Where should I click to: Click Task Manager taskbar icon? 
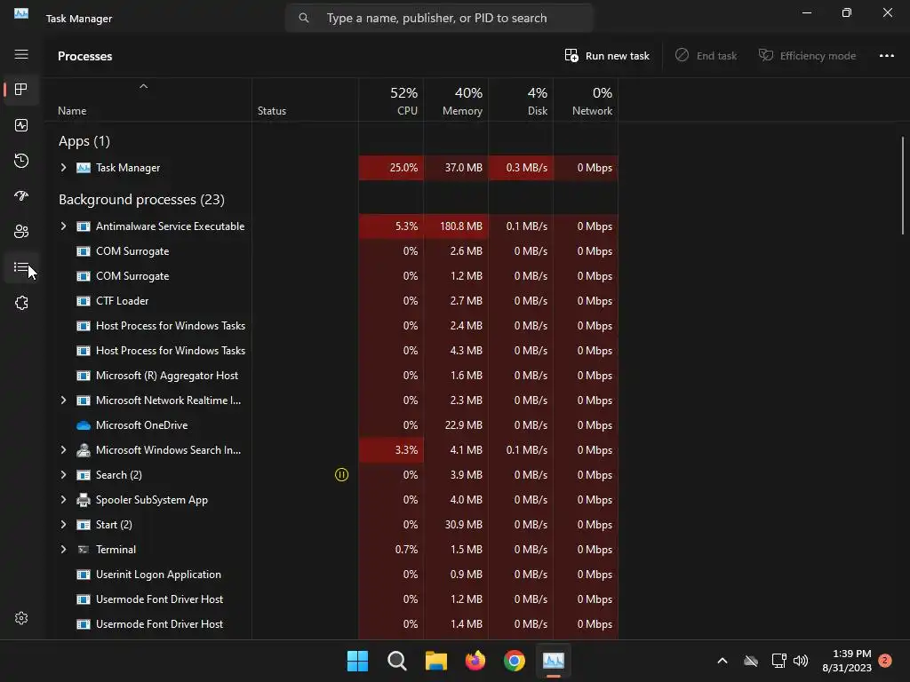(x=554, y=661)
